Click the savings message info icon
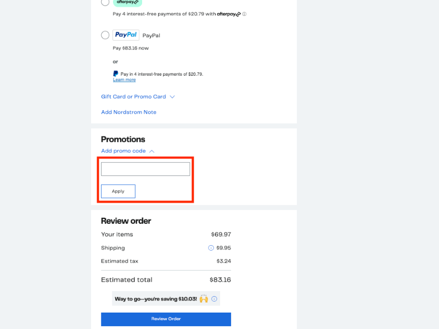439x329 pixels. (x=214, y=299)
